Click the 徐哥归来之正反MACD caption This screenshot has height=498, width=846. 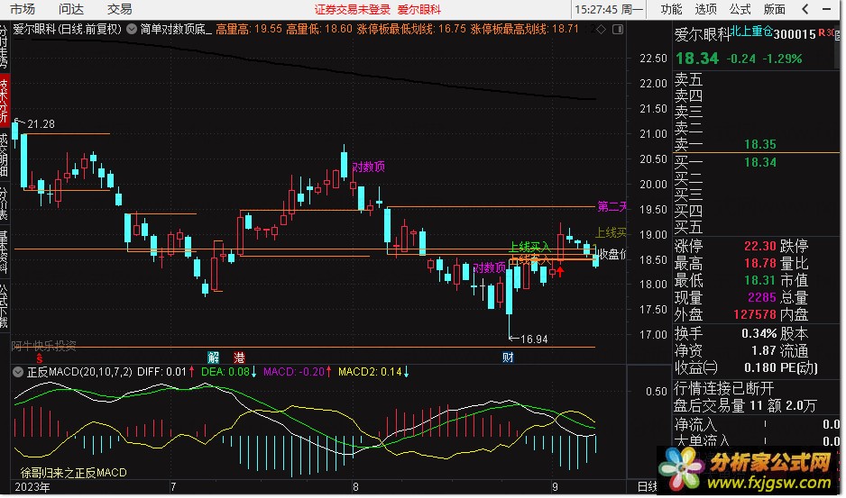pyautogui.click(x=73, y=473)
